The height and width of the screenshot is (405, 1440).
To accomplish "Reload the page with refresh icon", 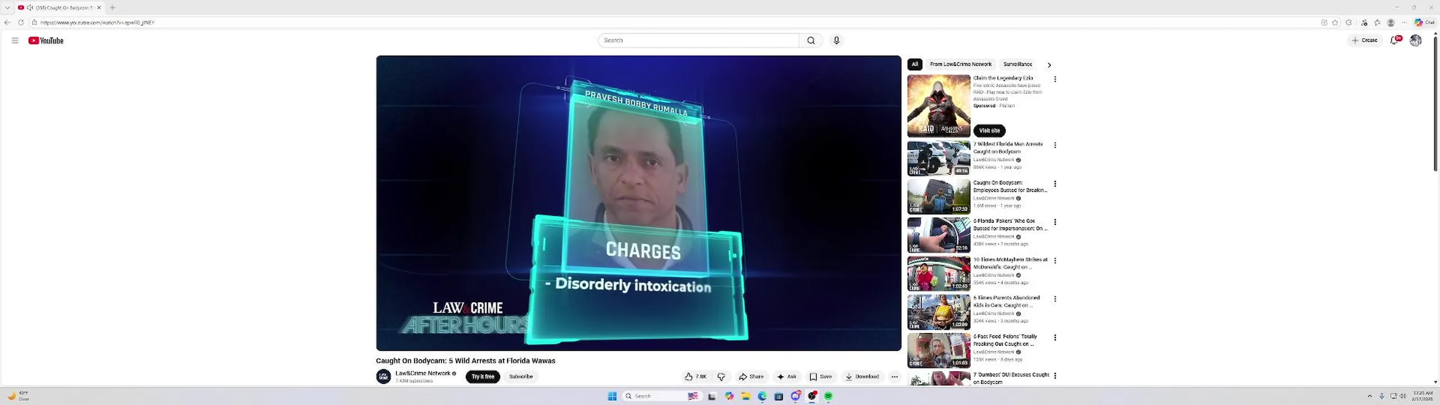I will [21, 22].
